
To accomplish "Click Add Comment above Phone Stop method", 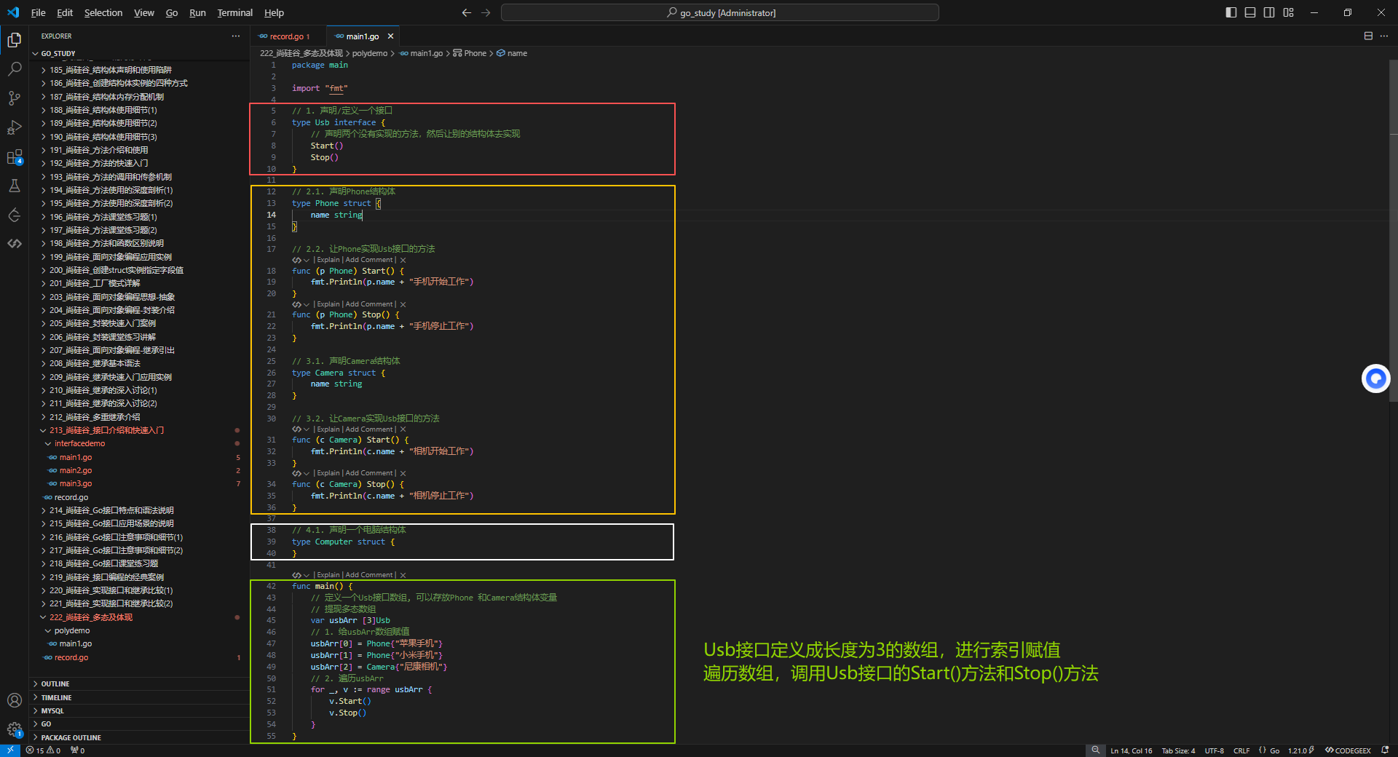I will [369, 304].
